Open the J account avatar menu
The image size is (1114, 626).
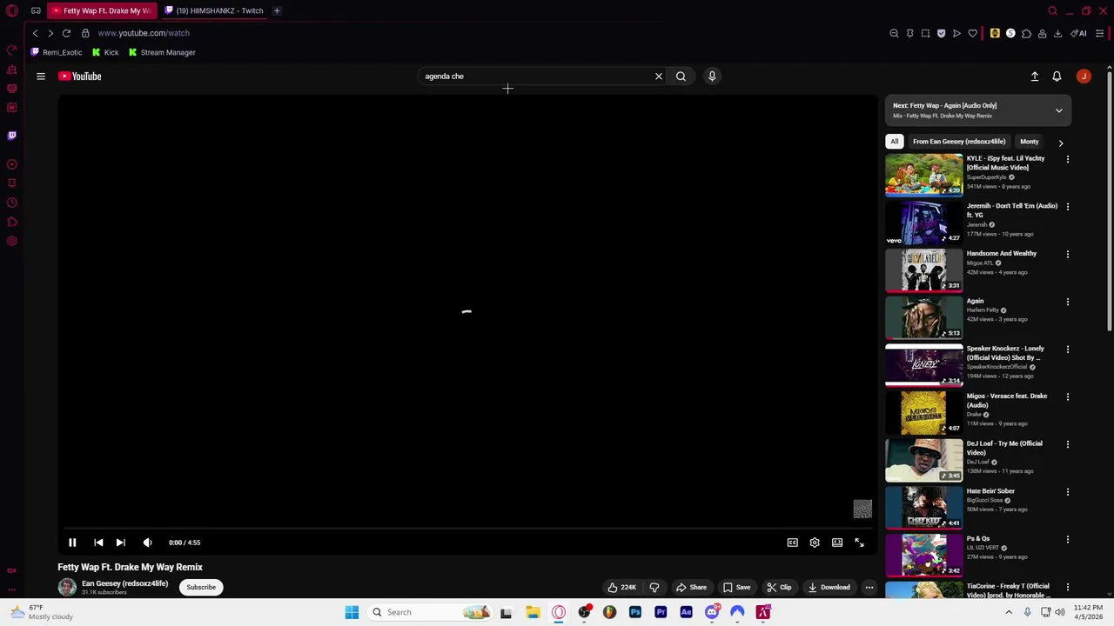[x=1084, y=77]
